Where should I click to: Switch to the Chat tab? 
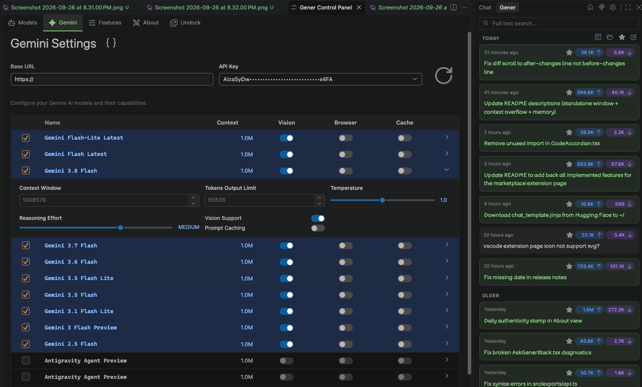pos(485,7)
